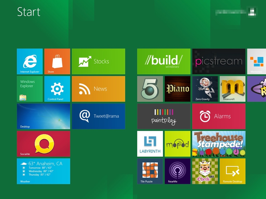This screenshot has width=266, height=199.
Task: Launch the paintplay tile
Action: point(164,116)
